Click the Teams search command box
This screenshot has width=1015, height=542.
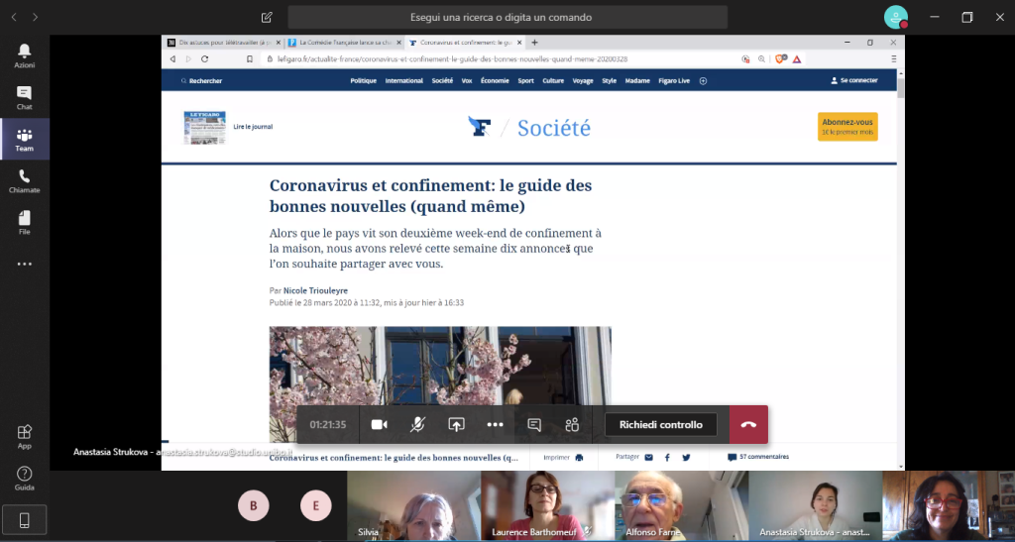point(507,18)
